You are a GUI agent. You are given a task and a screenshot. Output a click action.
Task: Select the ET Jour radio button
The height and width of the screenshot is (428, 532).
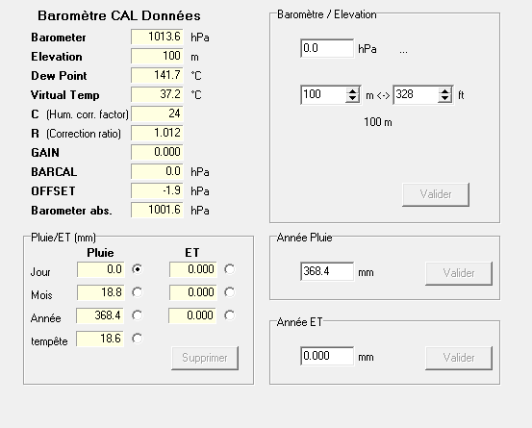tap(229, 269)
